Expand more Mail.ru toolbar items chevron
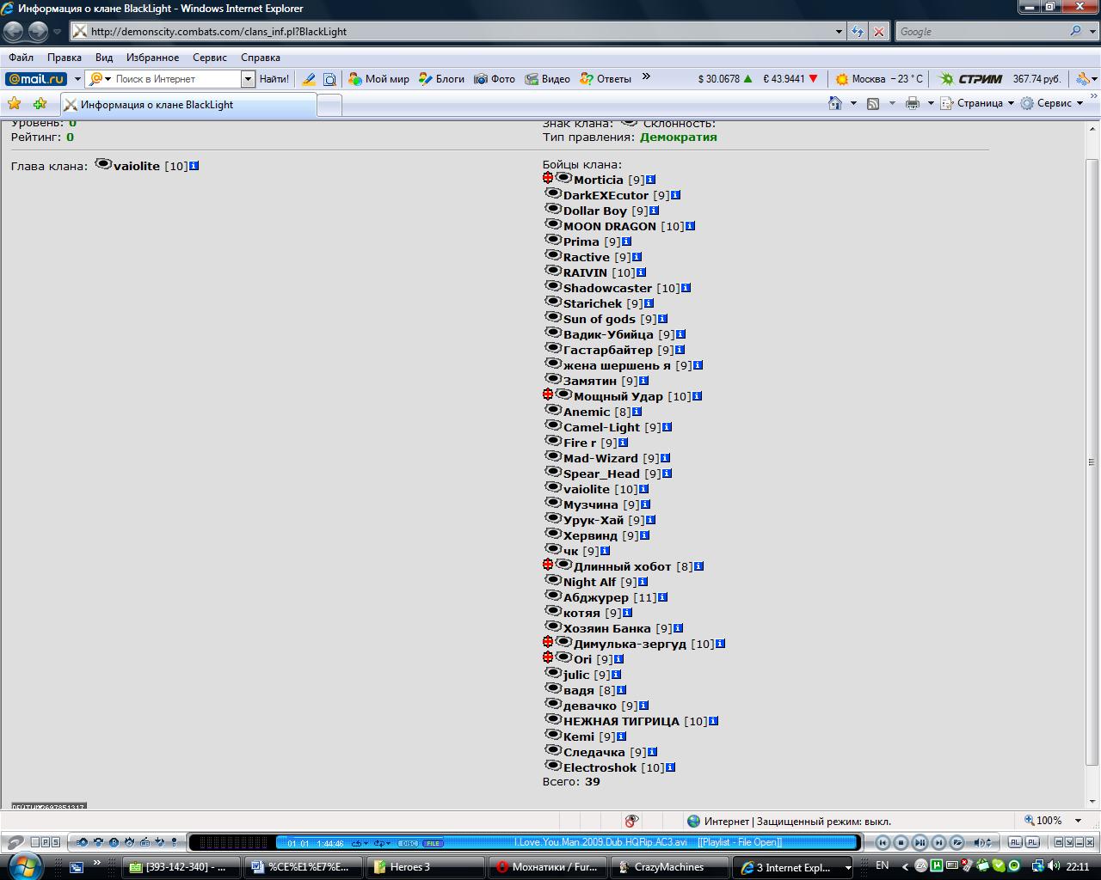1101x880 pixels. pyautogui.click(x=646, y=77)
